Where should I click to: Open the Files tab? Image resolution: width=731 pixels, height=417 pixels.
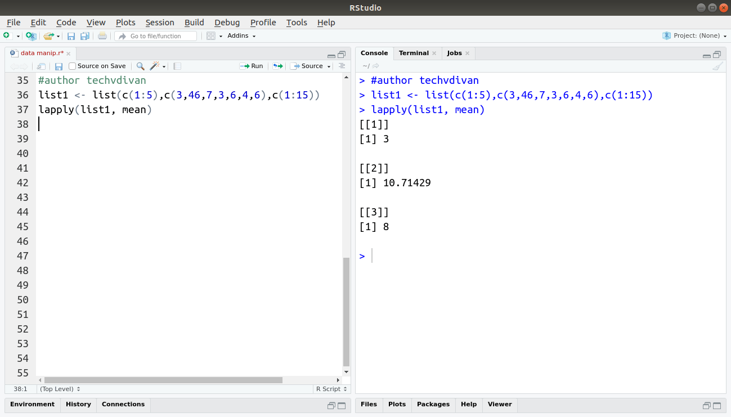369,405
